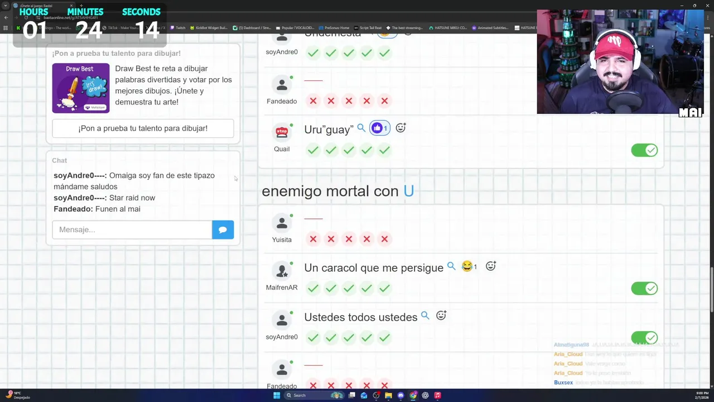
Task: Click the player name MaifrenAR
Action: pos(282,288)
